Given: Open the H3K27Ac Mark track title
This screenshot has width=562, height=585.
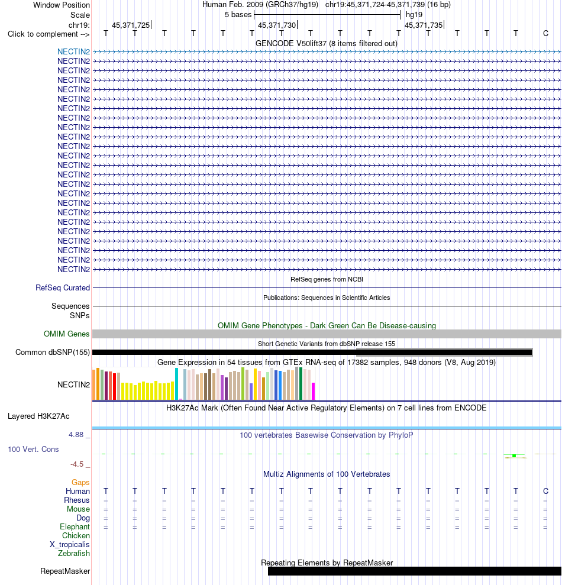Looking at the screenshot, I should 327,408.
